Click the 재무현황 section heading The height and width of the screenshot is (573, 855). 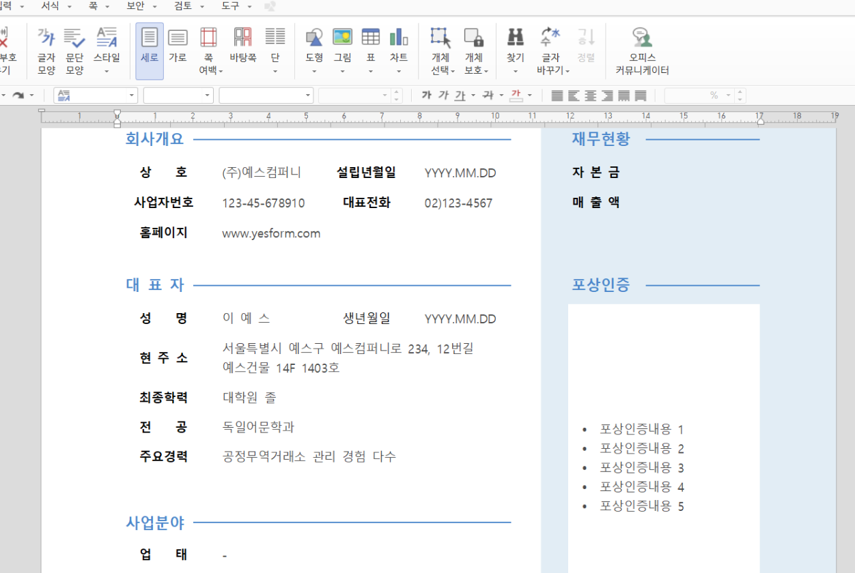point(601,139)
